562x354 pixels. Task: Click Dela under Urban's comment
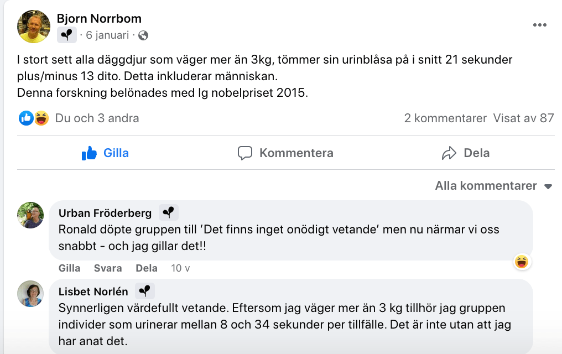(147, 268)
